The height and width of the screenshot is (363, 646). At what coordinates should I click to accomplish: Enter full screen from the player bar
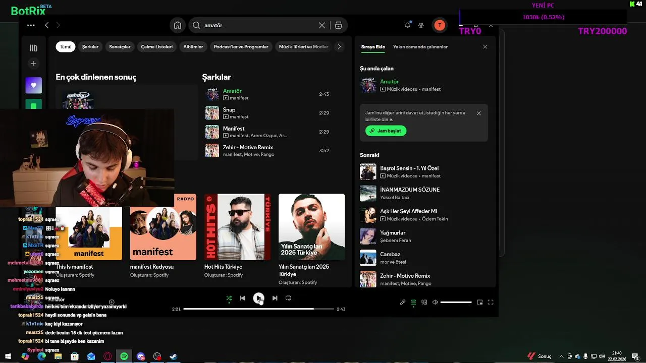pyautogui.click(x=490, y=302)
